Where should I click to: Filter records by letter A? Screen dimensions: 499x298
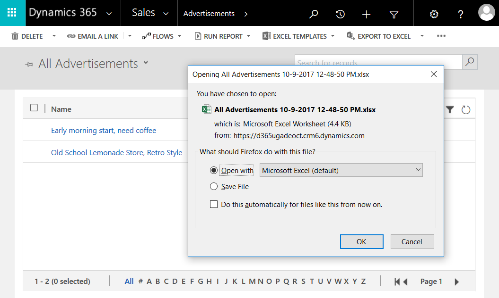pyautogui.click(x=149, y=281)
